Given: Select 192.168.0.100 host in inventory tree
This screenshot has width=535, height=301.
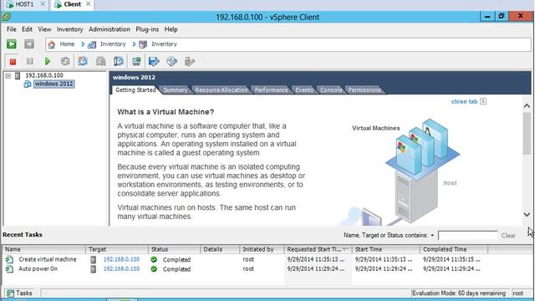Looking at the screenshot, I should pyautogui.click(x=44, y=75).
